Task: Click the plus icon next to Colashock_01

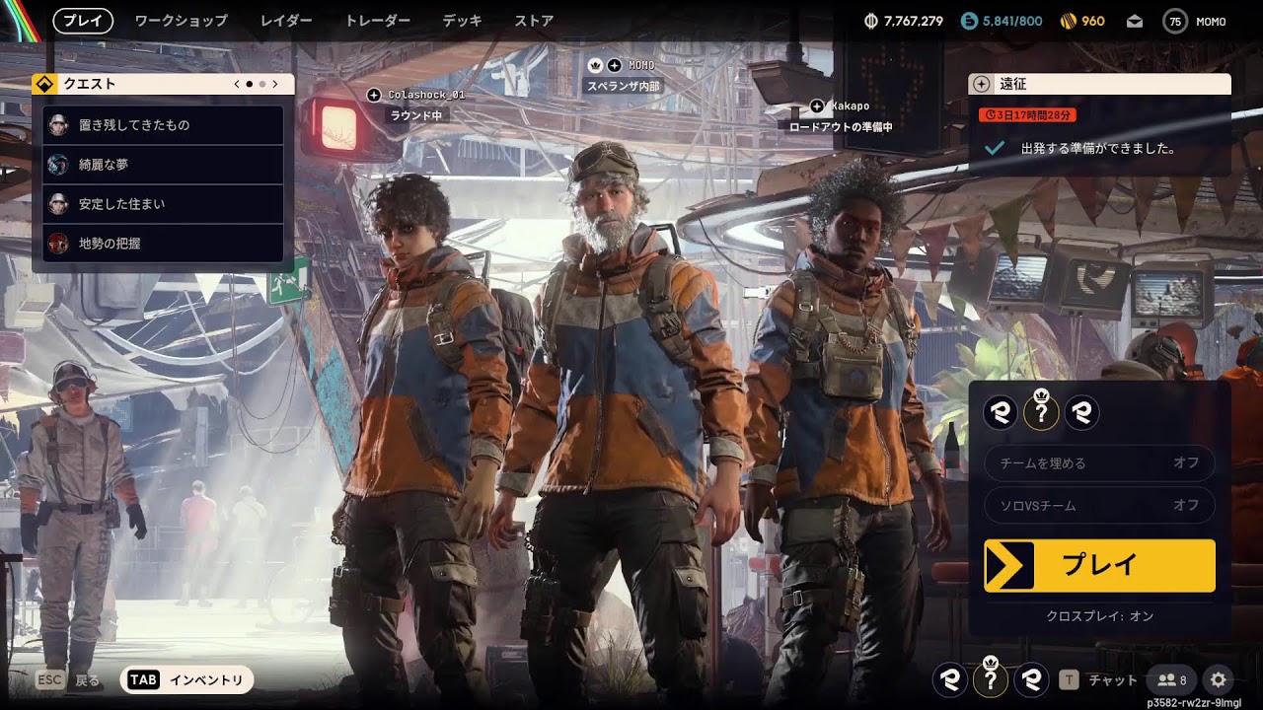Action: pyautogui.click(x=373, y=95)
